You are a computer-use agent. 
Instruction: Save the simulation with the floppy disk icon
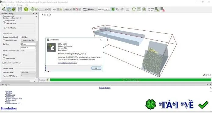tap(20, 9)
